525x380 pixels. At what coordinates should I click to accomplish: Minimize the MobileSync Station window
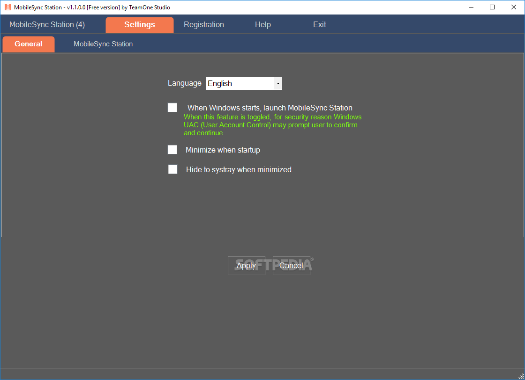[x=471, y=7]
